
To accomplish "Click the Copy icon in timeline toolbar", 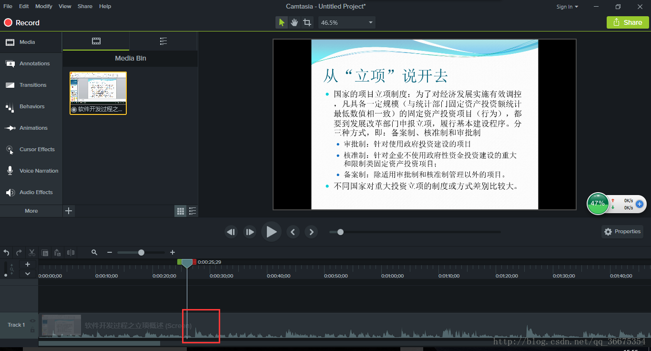I will [45, 252].
